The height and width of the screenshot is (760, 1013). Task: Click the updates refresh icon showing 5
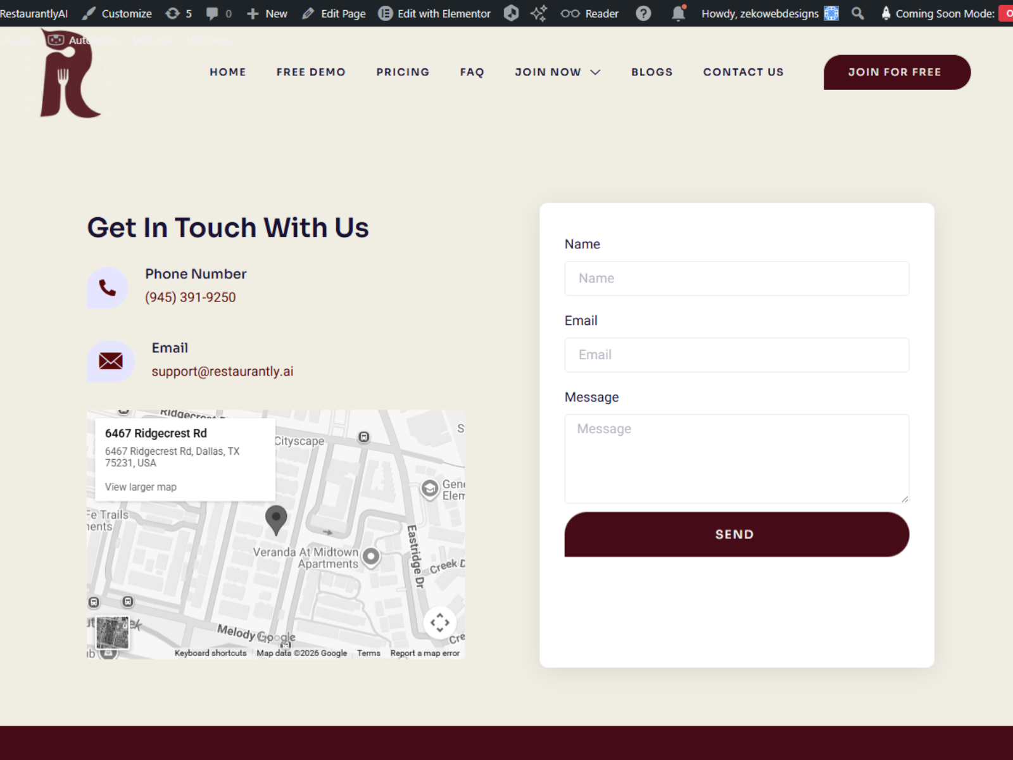point(179,13)
